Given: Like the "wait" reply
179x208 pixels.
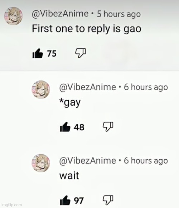Looking at the screenshot, I should 65,200.
